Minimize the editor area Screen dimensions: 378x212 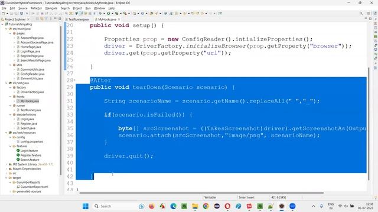[366, 19]
